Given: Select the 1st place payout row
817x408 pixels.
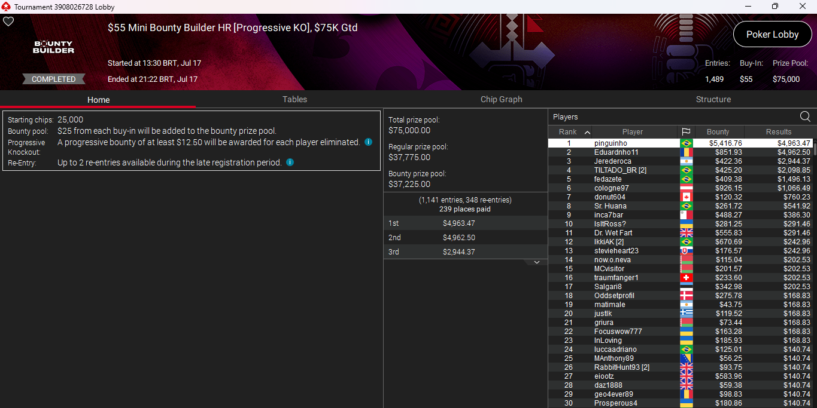Looking at the screenshot, I should coord(465,223).
